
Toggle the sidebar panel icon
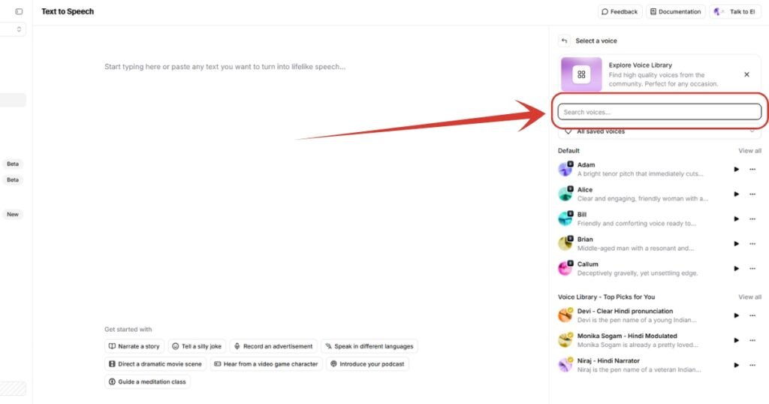(19, 12)
